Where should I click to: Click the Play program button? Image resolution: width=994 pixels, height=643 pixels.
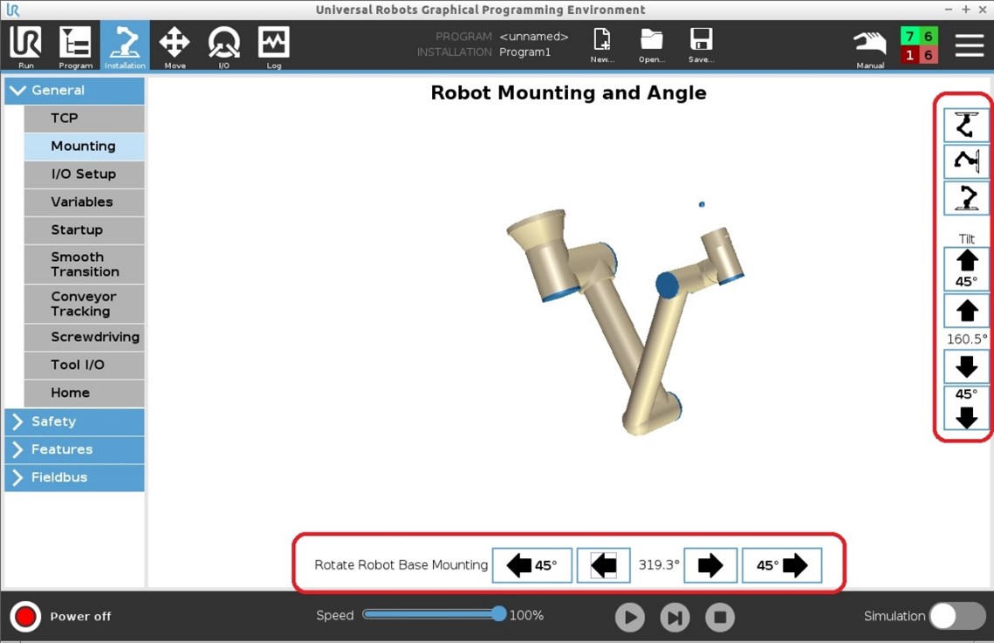[x=629, y=617]
